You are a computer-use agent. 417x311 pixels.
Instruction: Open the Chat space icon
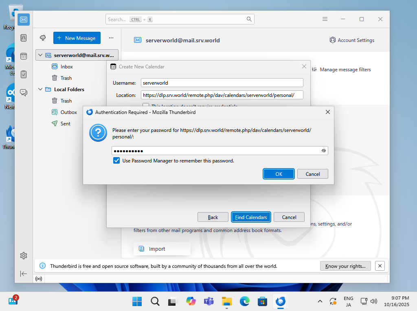(24, 92)
